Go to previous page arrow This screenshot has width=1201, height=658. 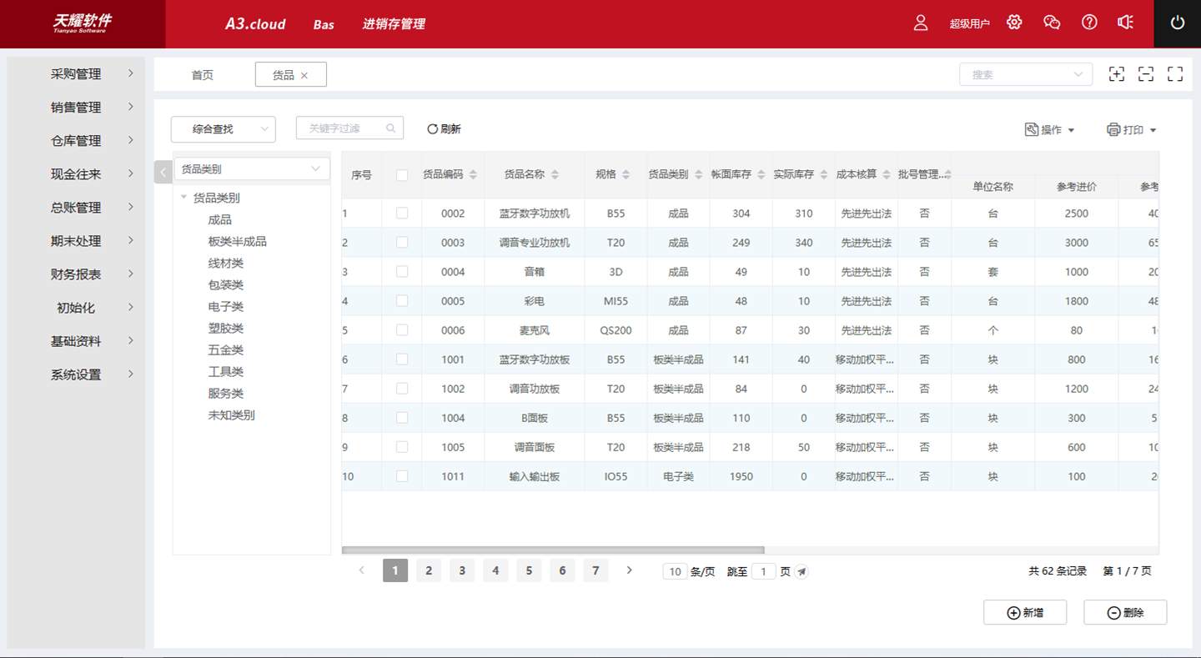tap(361, 570)
